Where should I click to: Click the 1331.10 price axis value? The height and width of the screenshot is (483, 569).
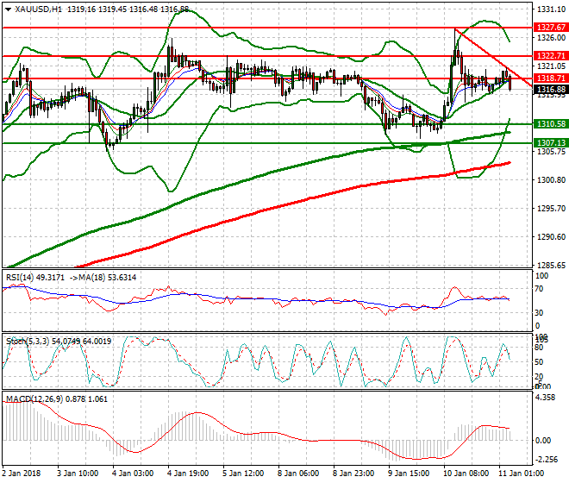click(x=549, y=9)
